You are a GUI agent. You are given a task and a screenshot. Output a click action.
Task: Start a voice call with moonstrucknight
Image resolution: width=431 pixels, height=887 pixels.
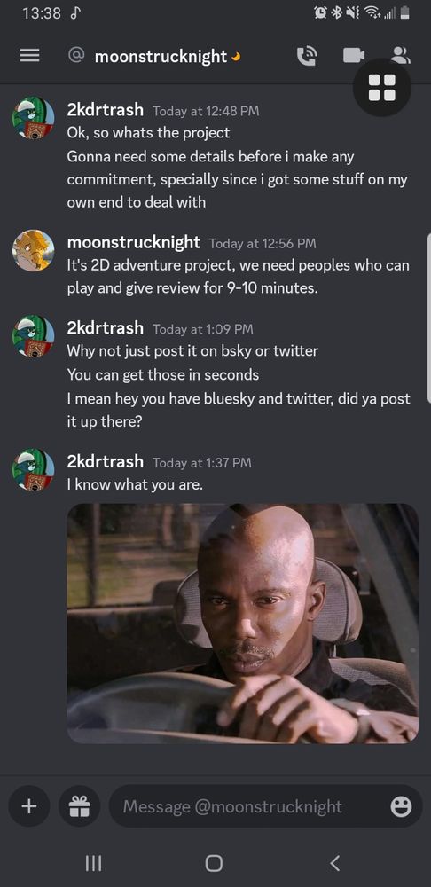307,56
